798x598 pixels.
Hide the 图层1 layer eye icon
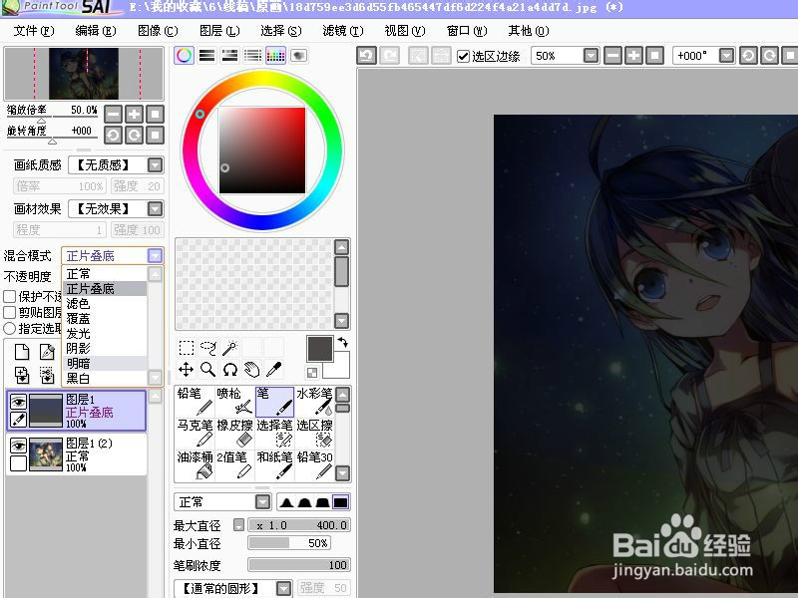(x=18, y=402)
